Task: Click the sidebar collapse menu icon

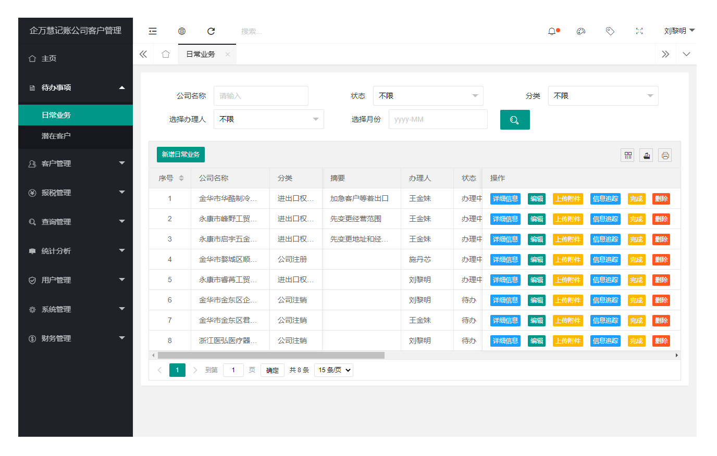Action: pos(153,31)
